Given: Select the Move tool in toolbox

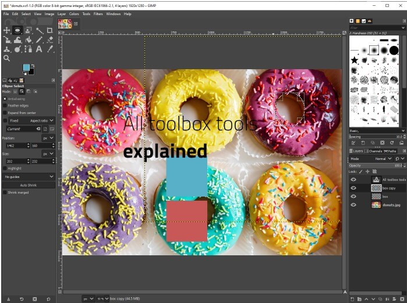Looking at the screenshot, I should [6, 30].
